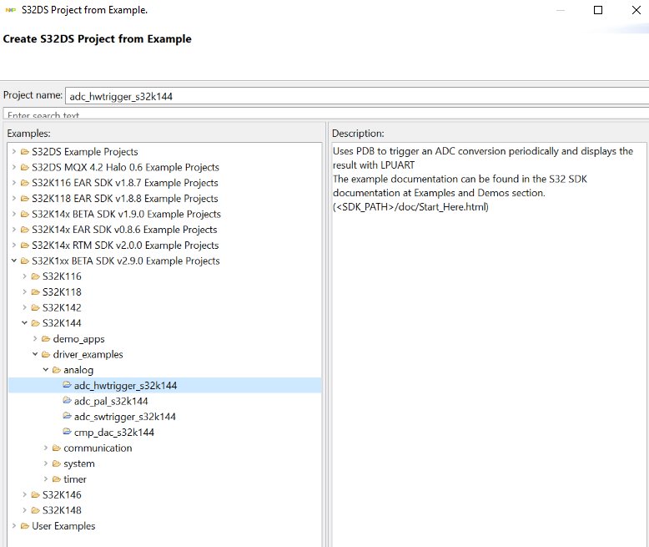Viewport: 649px width, 547px height.
Task: Select the User Examples tree label
Action: click(x=63, y=526)
